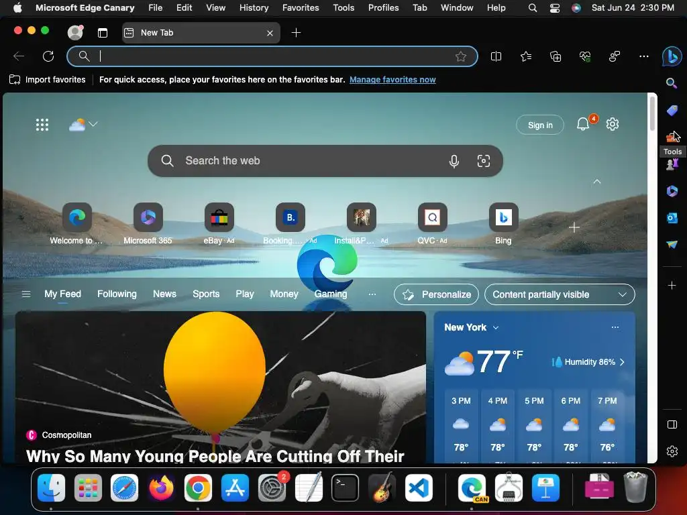This screenshot has width=687, height=515.
Task: Show more feed categories ellipsis
Action: click(x=372, y=294)
